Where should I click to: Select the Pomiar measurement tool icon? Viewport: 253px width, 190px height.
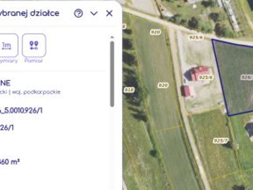[34, 46]
